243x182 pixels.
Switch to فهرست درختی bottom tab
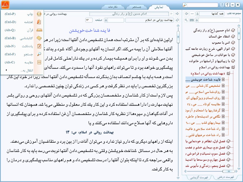[226, 177]
